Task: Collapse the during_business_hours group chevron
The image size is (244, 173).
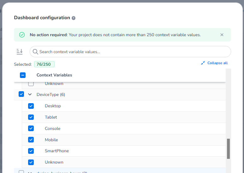Action: click(x=30, y=172)
